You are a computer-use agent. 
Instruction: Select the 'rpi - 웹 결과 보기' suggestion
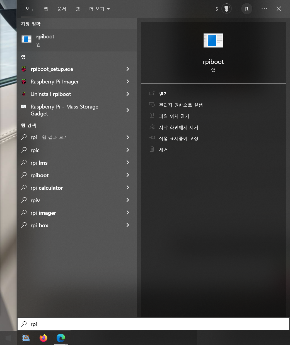click(x=77, y=137)
